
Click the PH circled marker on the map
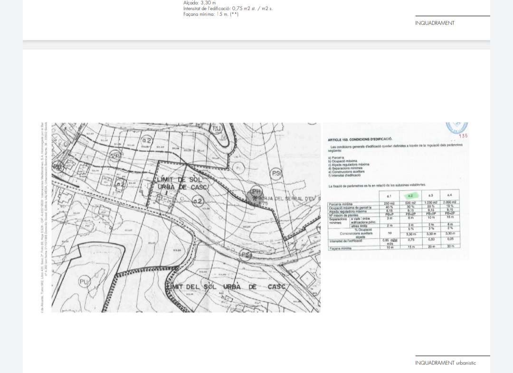256,191
